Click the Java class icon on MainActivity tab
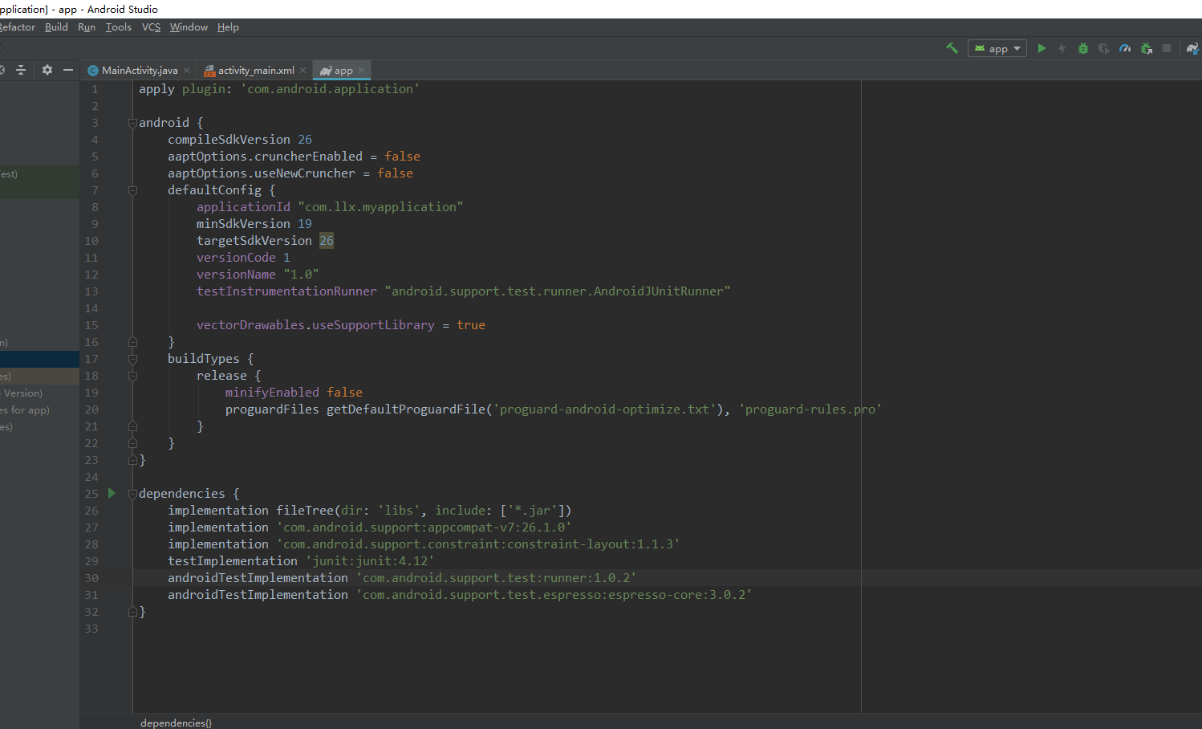 (x=93, y=71)
